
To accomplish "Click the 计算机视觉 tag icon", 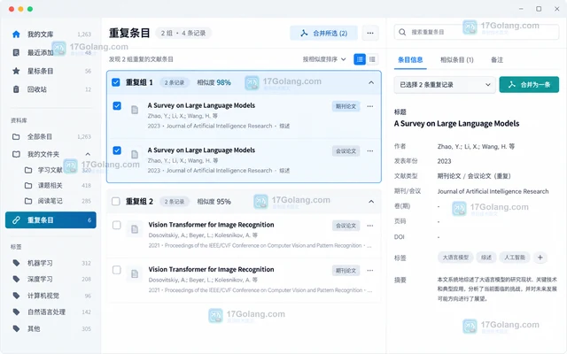I will [16, 296].
